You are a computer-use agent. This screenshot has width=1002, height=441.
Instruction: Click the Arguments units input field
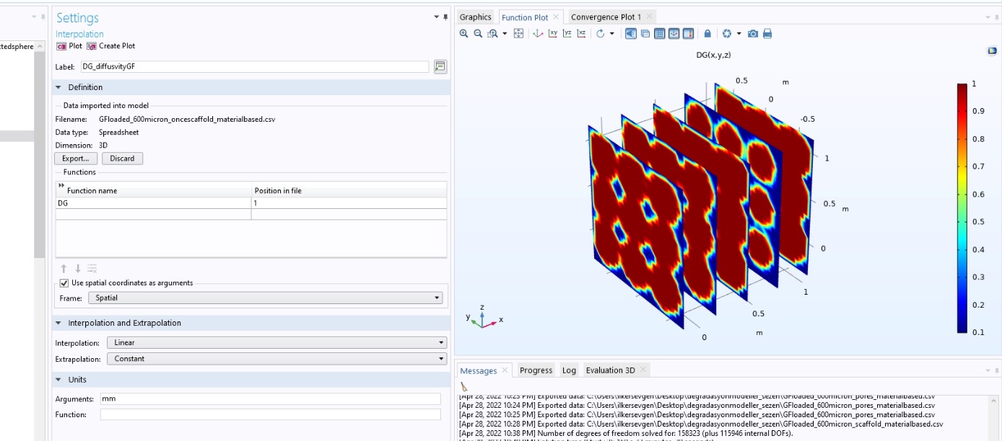point(270,399)
